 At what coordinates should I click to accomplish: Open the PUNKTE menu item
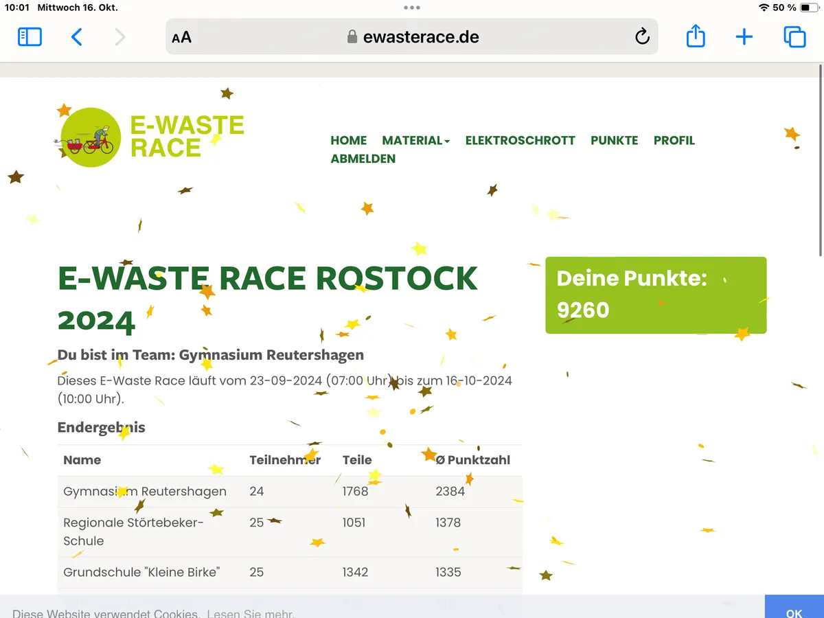click(x=615, y=140)
